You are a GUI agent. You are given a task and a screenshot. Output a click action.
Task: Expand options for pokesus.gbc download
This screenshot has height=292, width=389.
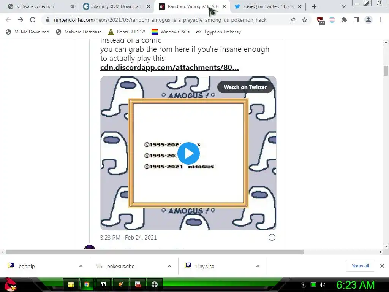(x=169, y=266)
